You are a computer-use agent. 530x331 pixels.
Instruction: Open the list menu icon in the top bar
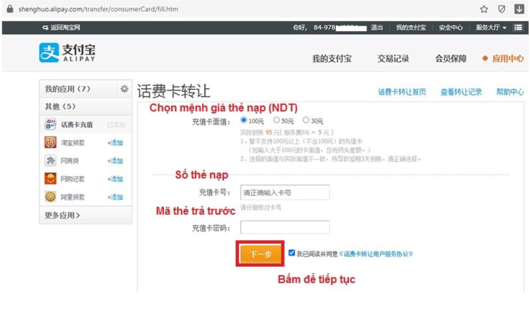click(x=518, y=27)
